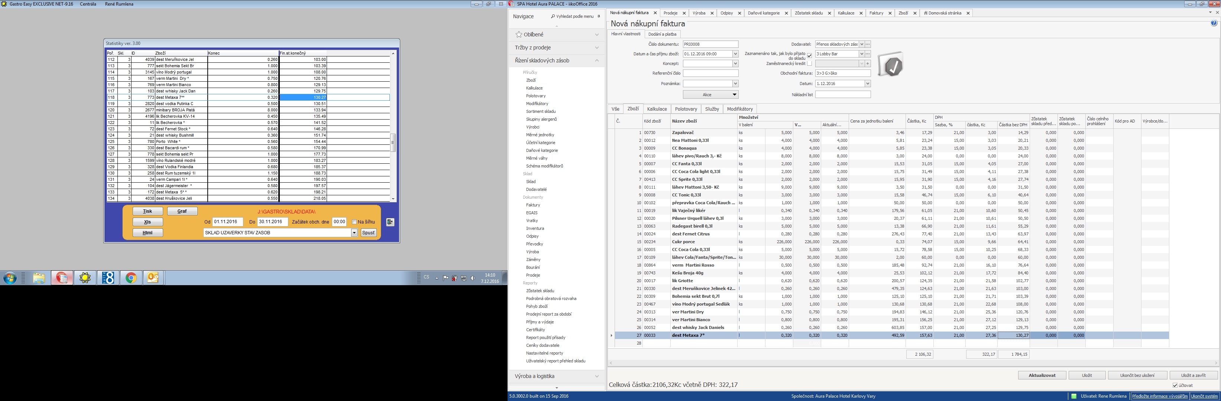This screenshot has height=401, width=1221.
Task: Click the volume speaker tray icon
Action: [473, 278]
